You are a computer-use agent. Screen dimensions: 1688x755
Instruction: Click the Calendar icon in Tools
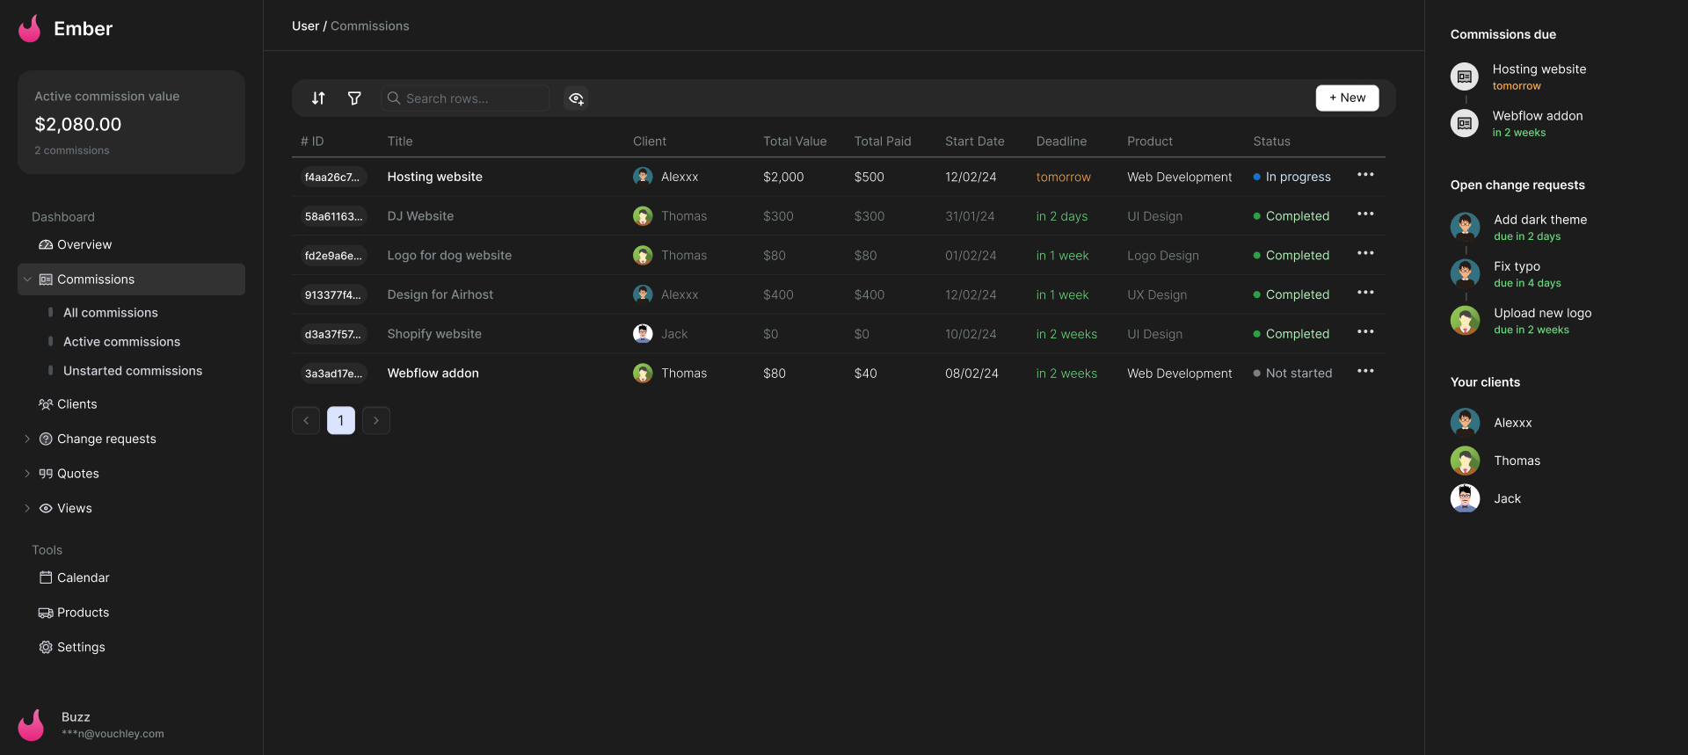click(x=46, y=577)
